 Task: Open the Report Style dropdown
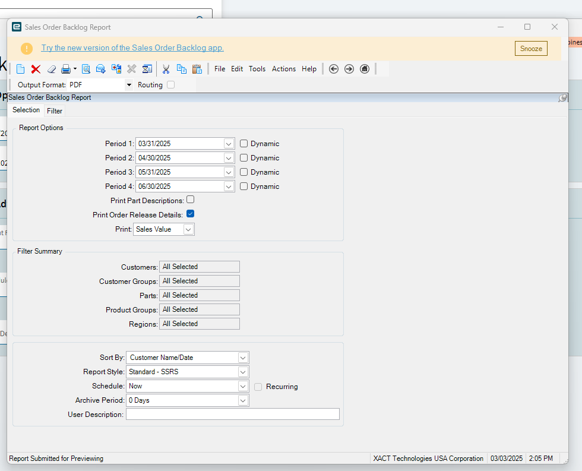[x=243, y=372]
